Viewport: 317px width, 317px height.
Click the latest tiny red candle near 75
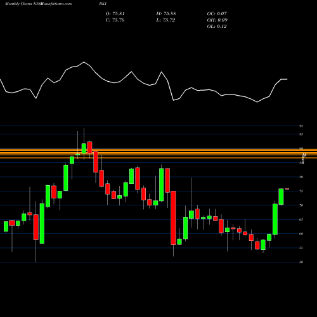coord(287,189)
